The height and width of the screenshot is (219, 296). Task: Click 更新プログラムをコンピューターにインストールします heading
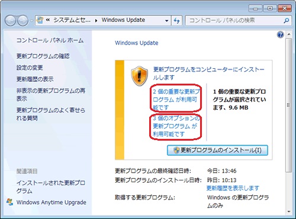[x=209, y=74]
